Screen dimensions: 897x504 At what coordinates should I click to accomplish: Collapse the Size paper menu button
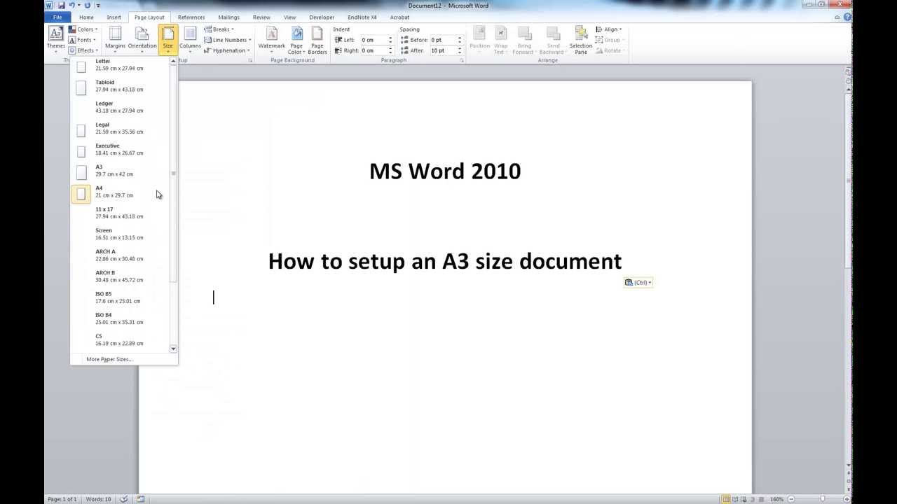(x=168, y=40)
